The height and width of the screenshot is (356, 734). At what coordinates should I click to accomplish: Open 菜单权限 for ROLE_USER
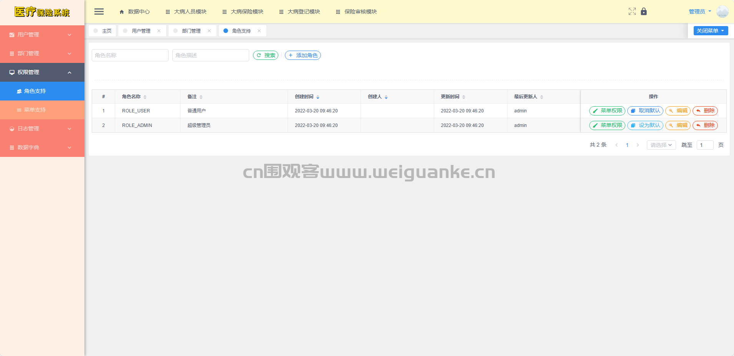[x=607, y=111]
